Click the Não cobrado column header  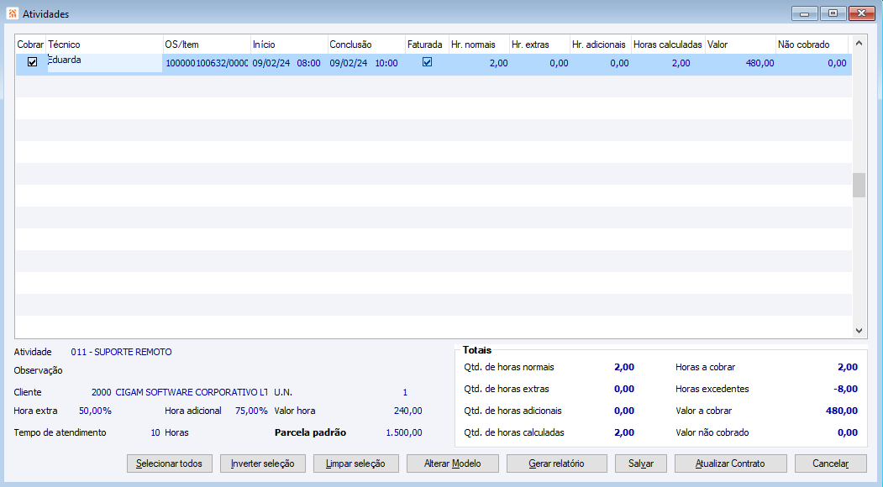click(812, 45)
